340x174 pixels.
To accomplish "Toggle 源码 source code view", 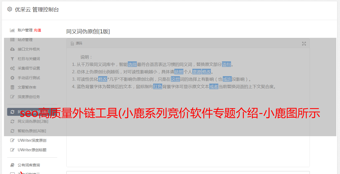I will click(76, 43).
